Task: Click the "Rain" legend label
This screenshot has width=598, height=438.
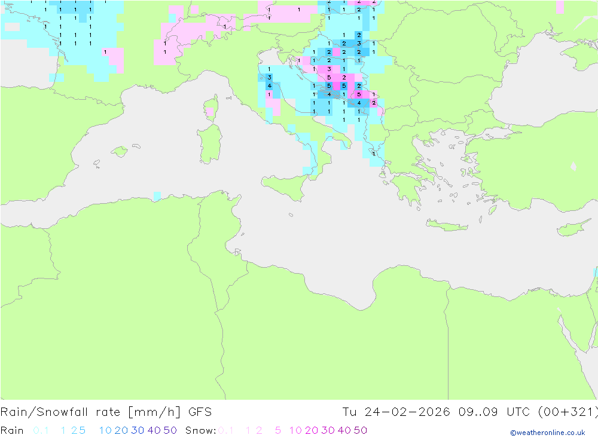Action: tap(12, 430)
